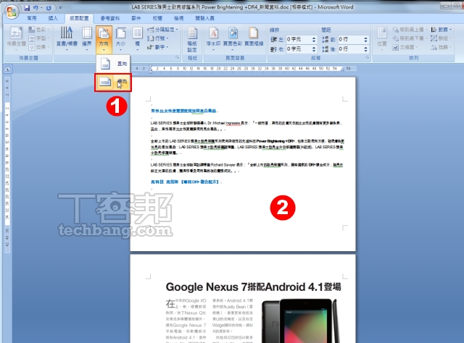Open the 開發人員 tab

point(204,18)
